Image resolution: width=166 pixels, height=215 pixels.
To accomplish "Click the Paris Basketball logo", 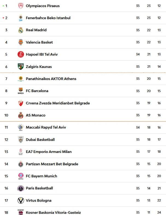I will pyautogui.click(x=21, y=188).
